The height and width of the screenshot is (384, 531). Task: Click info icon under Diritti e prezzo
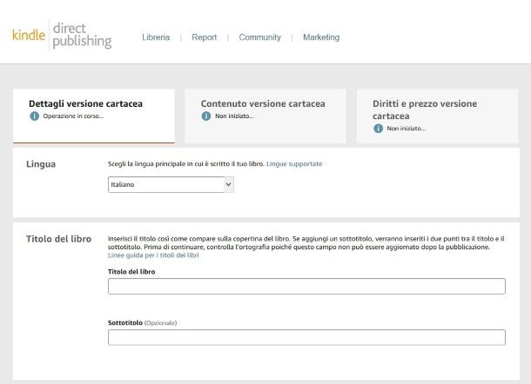[x=379, y=128]
